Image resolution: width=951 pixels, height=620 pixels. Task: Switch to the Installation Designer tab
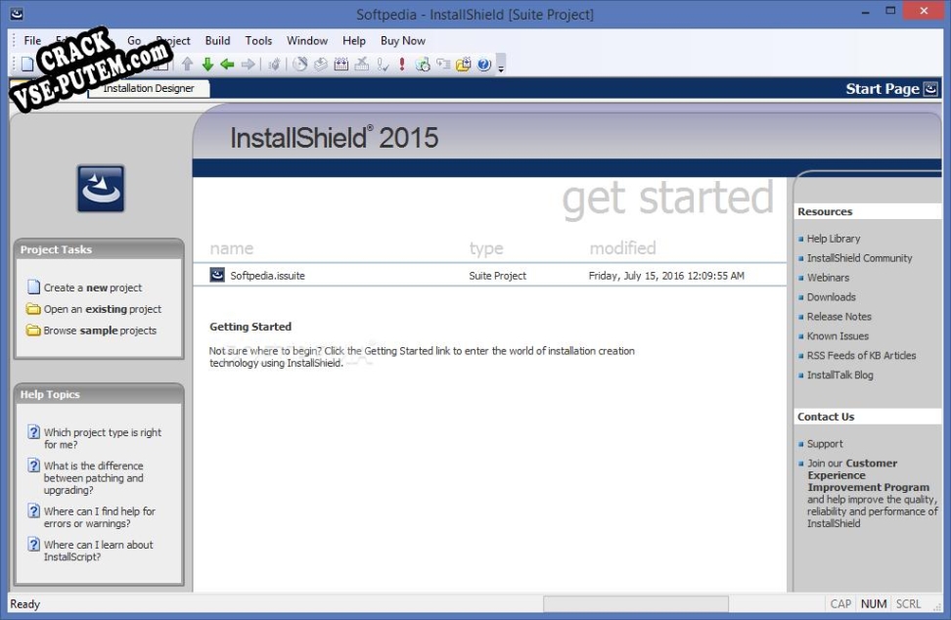click(x=149, y=89)
